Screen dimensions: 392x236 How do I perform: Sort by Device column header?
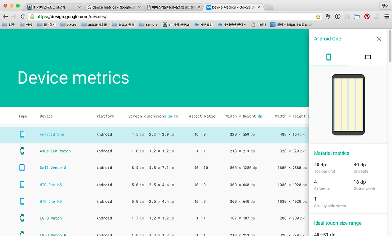point(46,116)
